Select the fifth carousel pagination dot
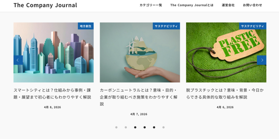The width and height of the screenshot is (279, 139). pos(154,127)
